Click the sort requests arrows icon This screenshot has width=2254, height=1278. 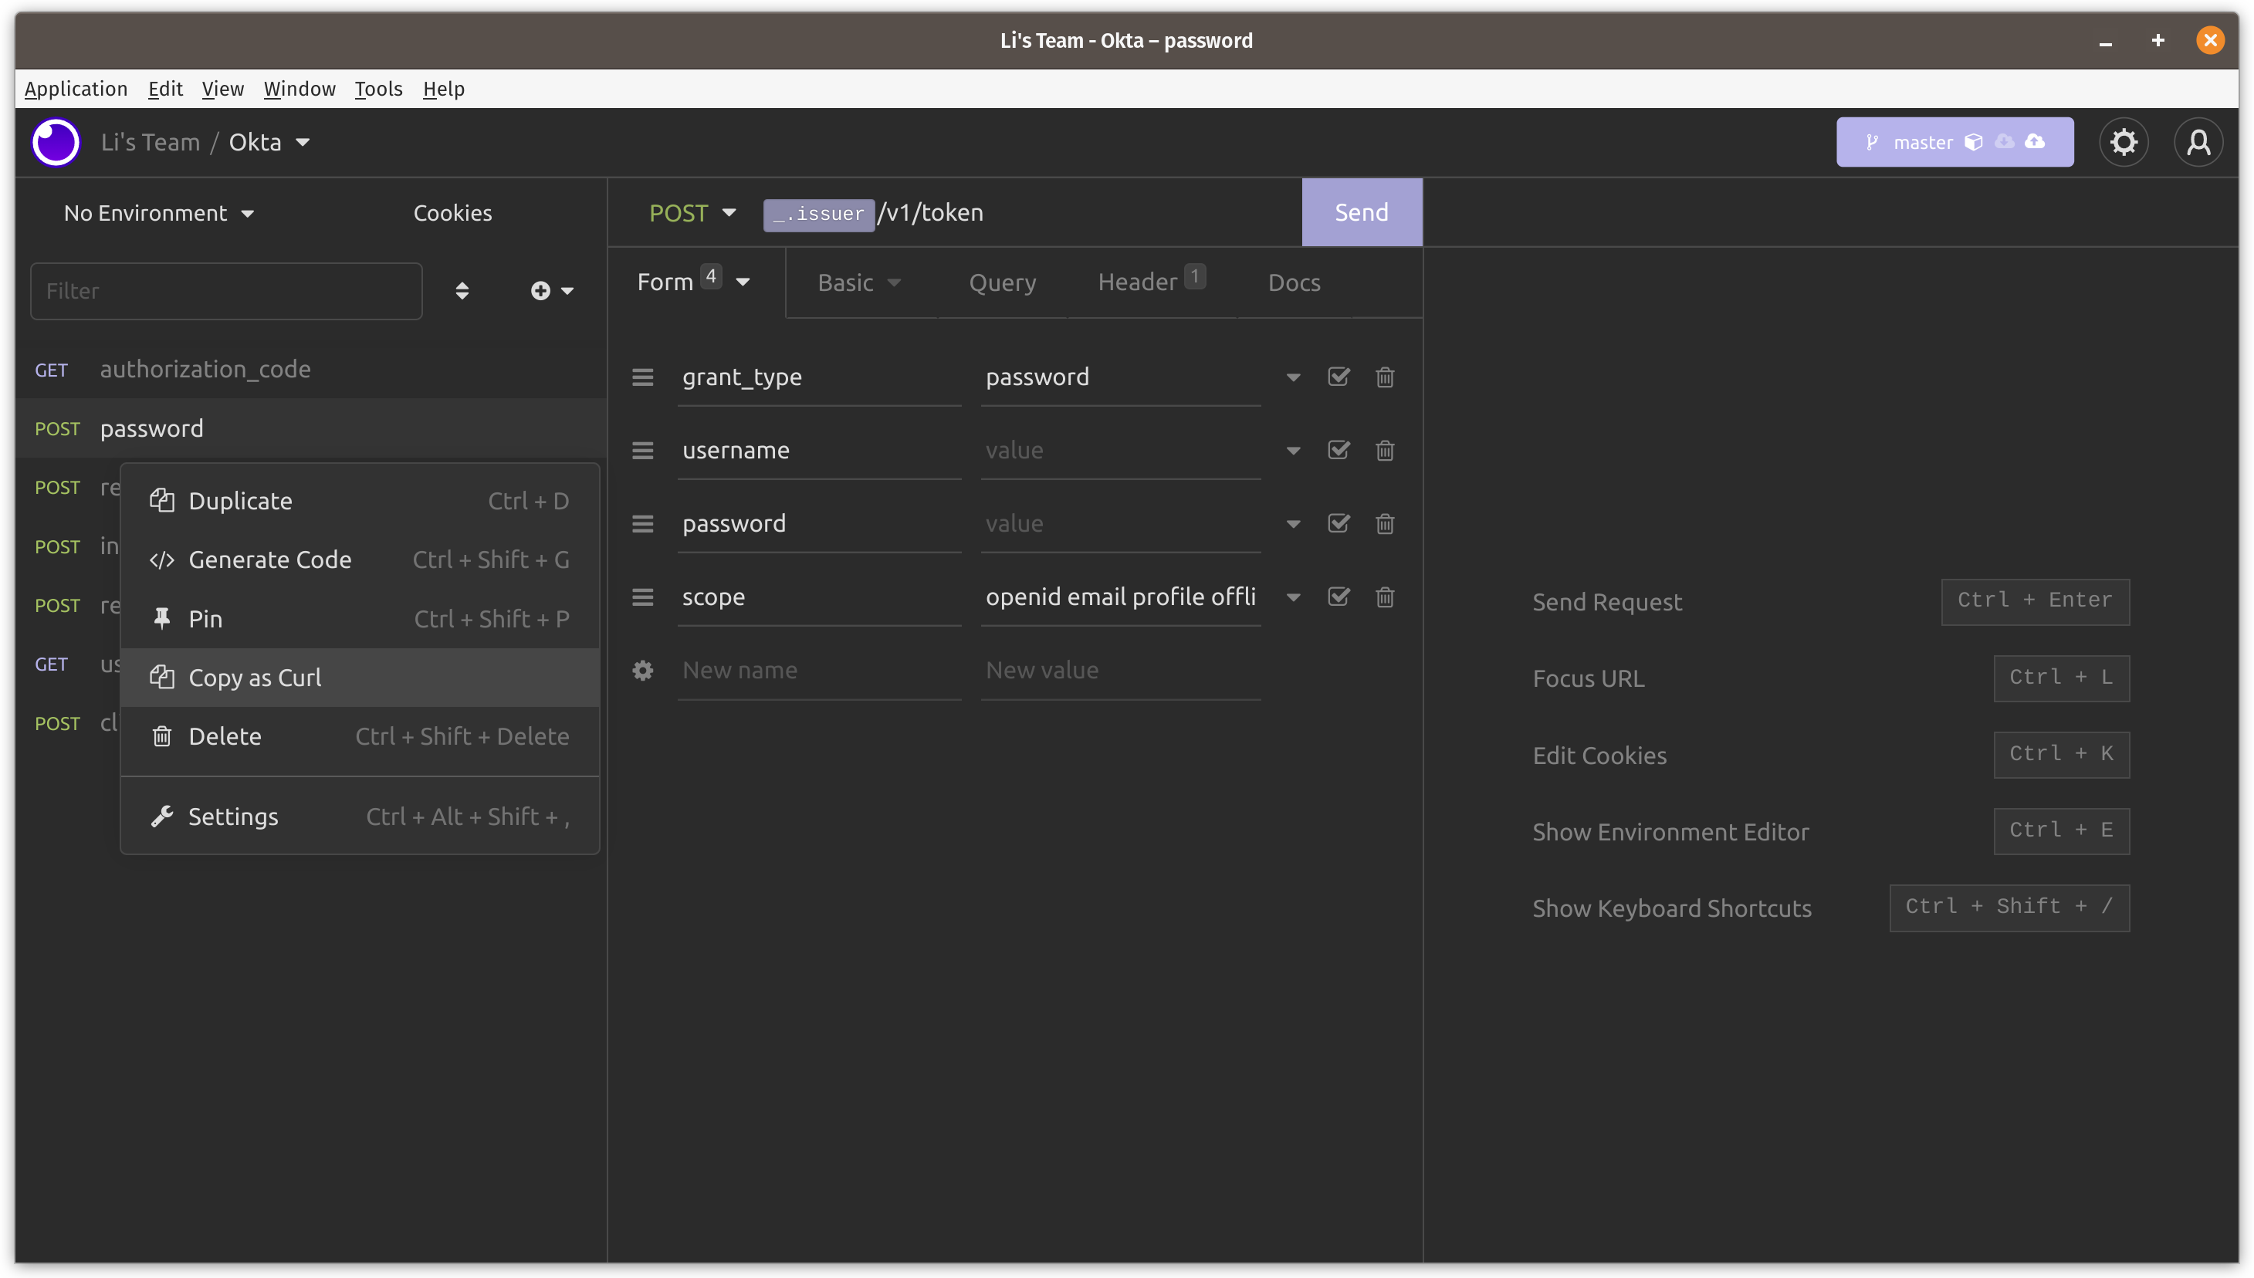462,290
